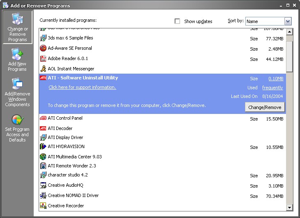Select the character studio 4.2 entry
Image resolution: width=300 pixels, height=218 pixels.
click(x=162, y=175)
